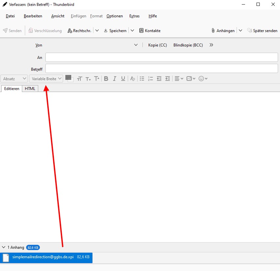Toggle italic text formatting

[x=115, y=79]
